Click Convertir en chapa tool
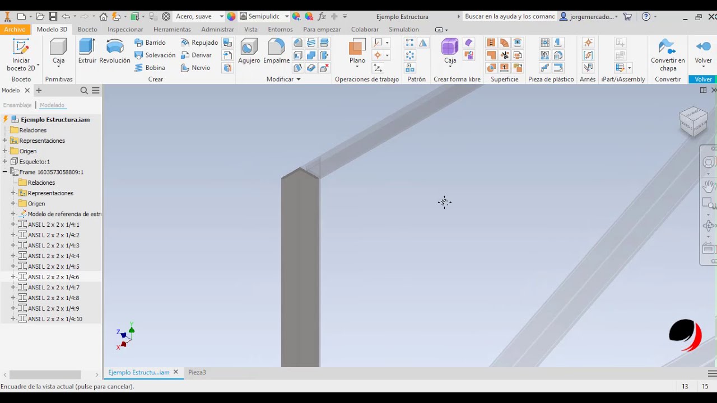 (x=668, y=55)
